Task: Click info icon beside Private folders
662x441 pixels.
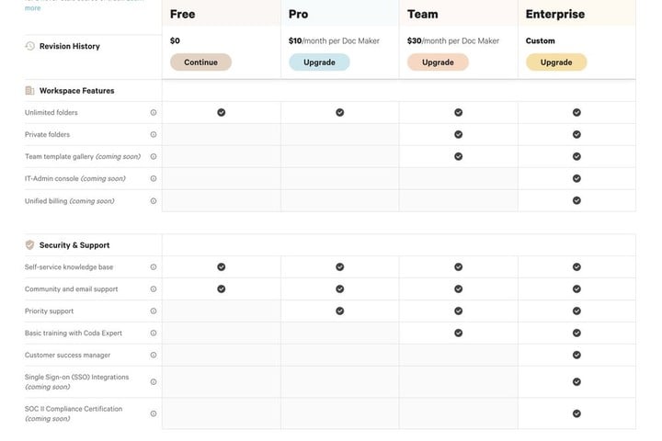Action: (154, 134)
